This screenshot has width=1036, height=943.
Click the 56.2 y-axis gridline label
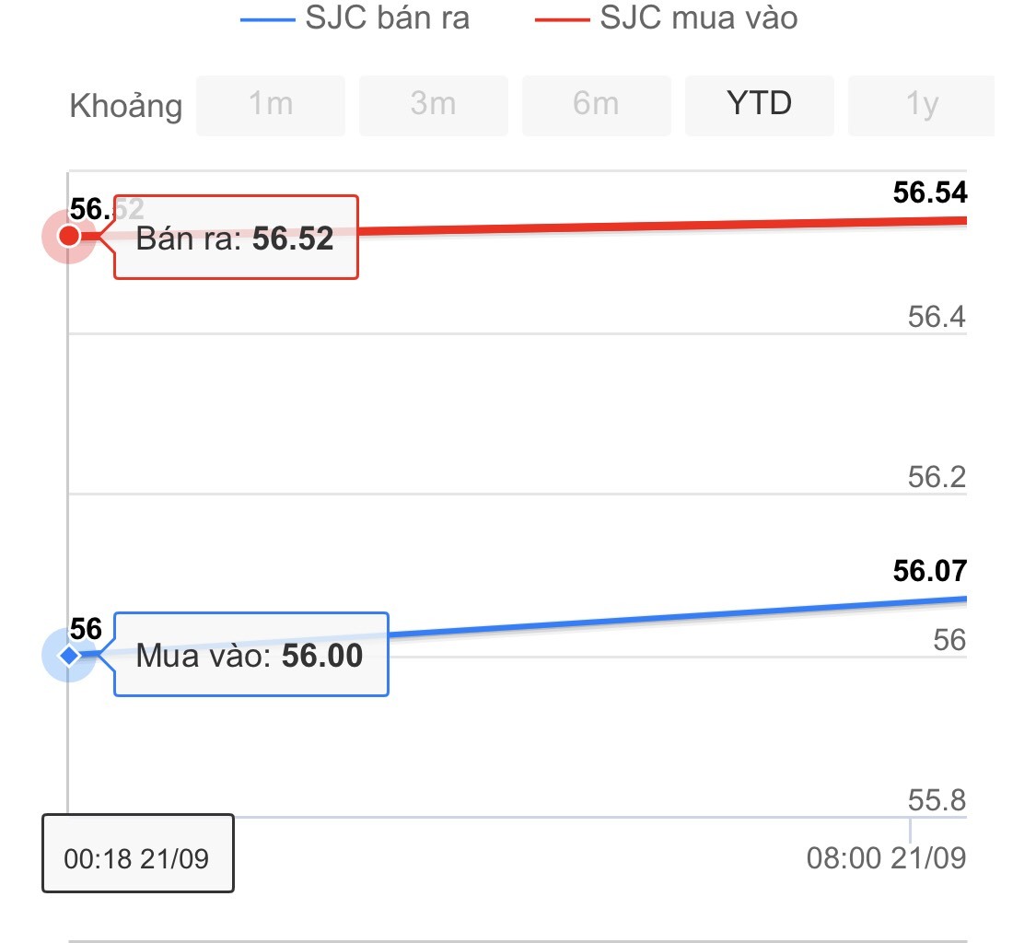(x=937, y=478)
